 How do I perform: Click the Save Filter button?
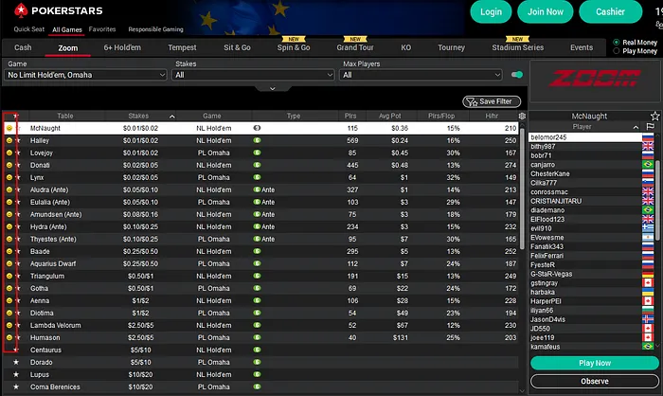492,101
